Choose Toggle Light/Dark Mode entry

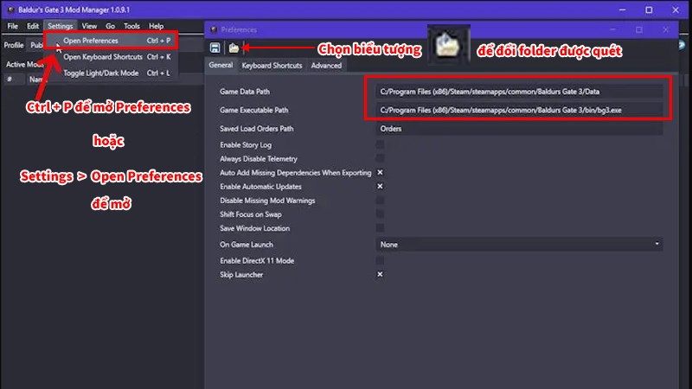[x=112, y=73]
